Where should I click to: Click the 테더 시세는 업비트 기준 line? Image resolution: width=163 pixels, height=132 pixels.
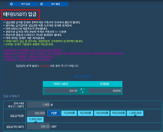point(24,38)
